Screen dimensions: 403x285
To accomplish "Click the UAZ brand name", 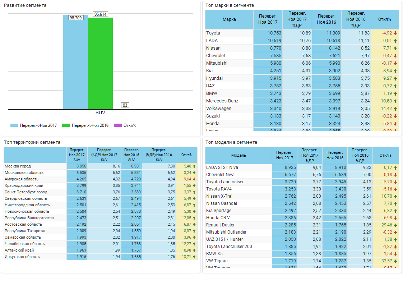I will pos(210,86).
